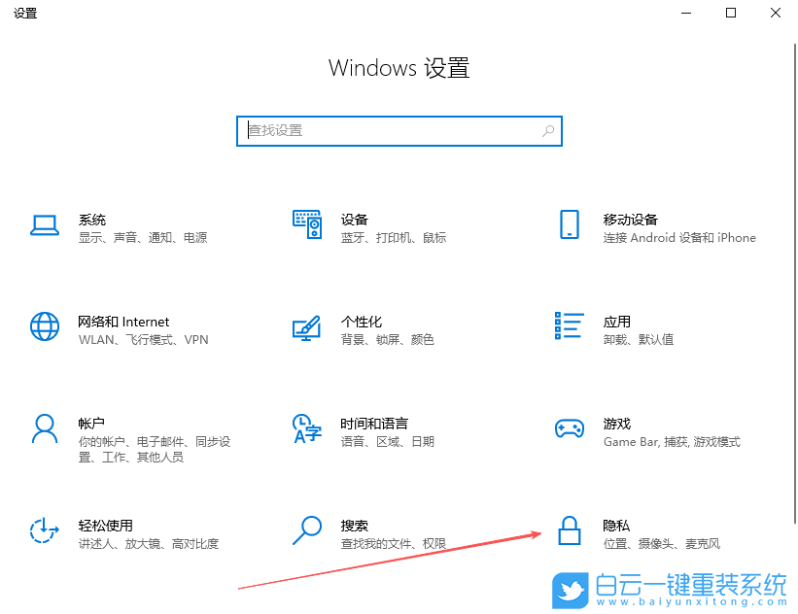
Task: Click the 设置 label in the title bar
Action: [26, 13]
